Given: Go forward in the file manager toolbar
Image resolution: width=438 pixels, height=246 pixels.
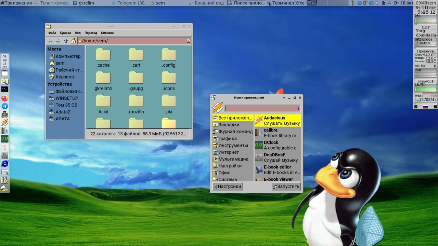Looking at the screenshot, I should click(58, 41).
